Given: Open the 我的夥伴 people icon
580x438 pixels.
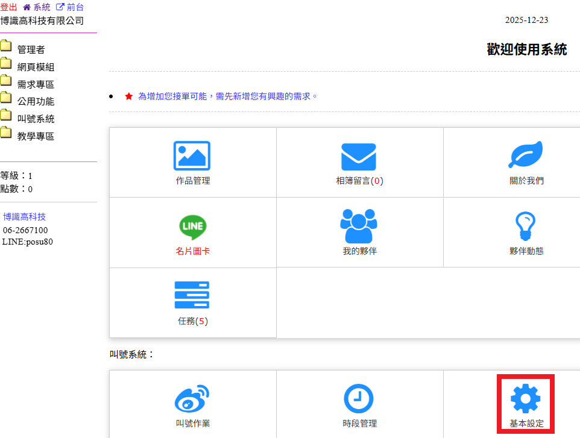Looking at the screenshot, I should pos(359,226).
